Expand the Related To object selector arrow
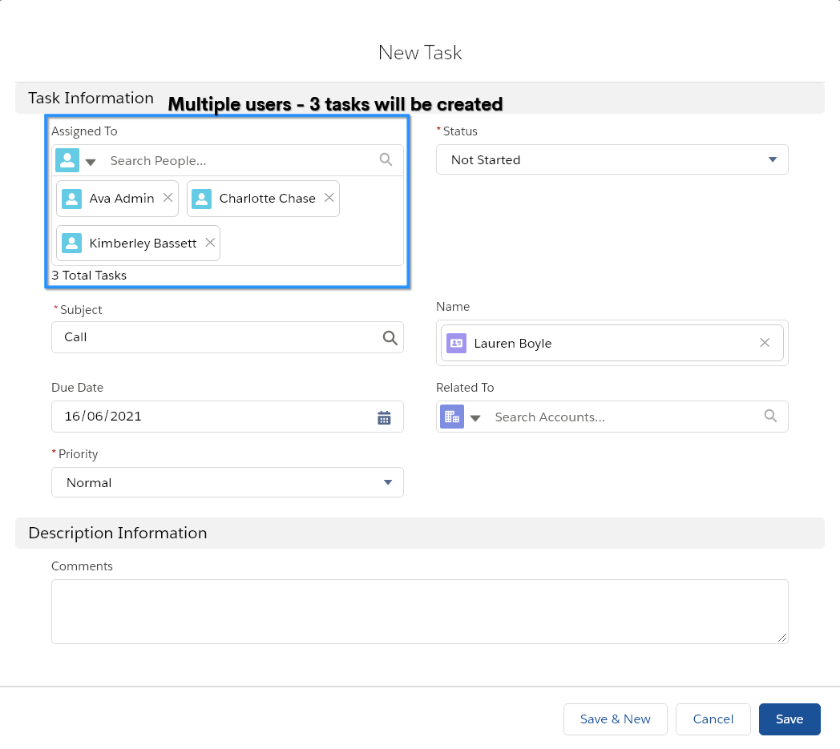840x749 pixels. coord(475,417)
